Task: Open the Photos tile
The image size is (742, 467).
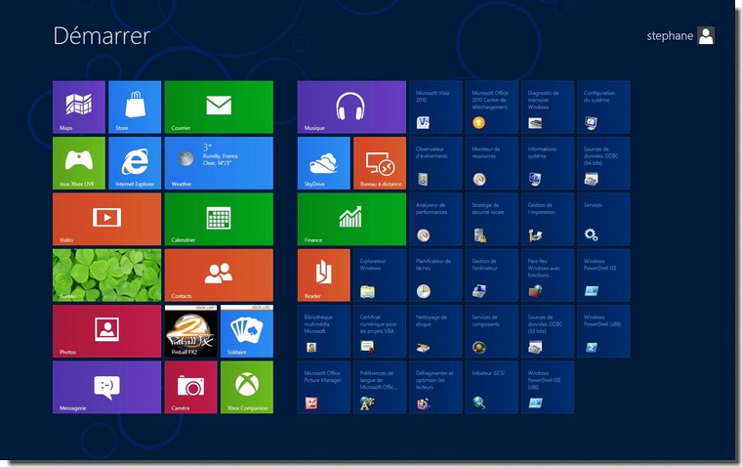Action: (107, 331)
